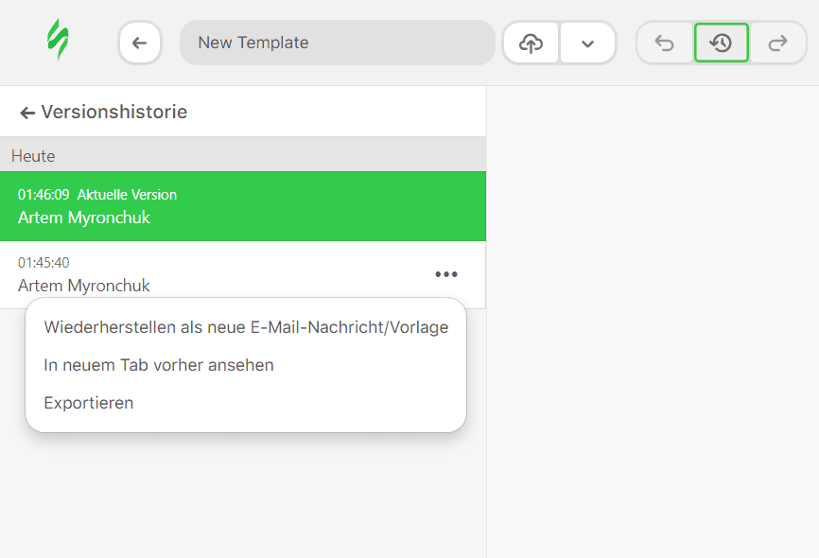The image size is (819, 558).
Task: Open more options via the three-dot icon
Action: click(445, 274)
